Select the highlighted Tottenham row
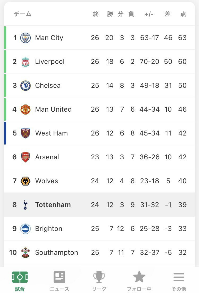The image size is (199, 293). [99, 205]
